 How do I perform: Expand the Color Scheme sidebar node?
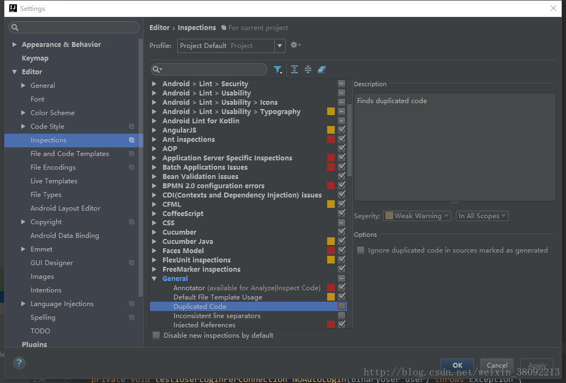[23, 113]
